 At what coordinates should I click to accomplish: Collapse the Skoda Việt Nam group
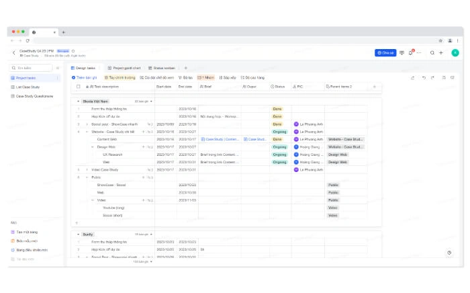[x=79, y=101]
